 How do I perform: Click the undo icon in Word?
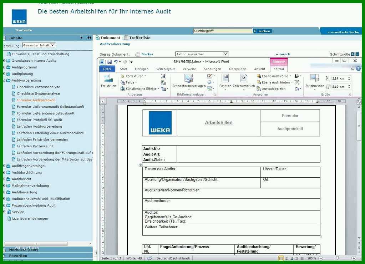click(x=116, y=62)
